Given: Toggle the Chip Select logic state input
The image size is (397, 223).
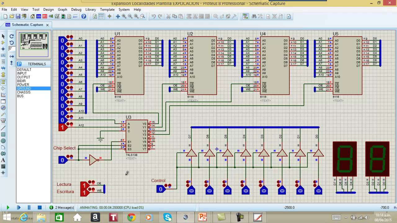Looking at the screenshot, I should (62, 160).
